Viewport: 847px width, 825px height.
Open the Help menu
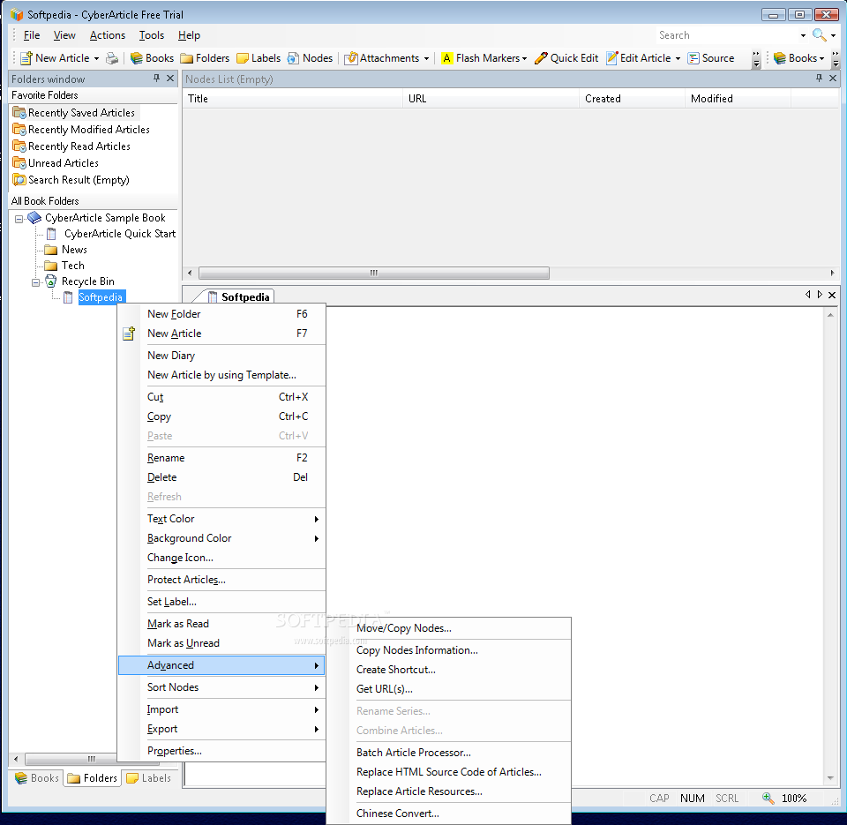(x=189, y=35)
